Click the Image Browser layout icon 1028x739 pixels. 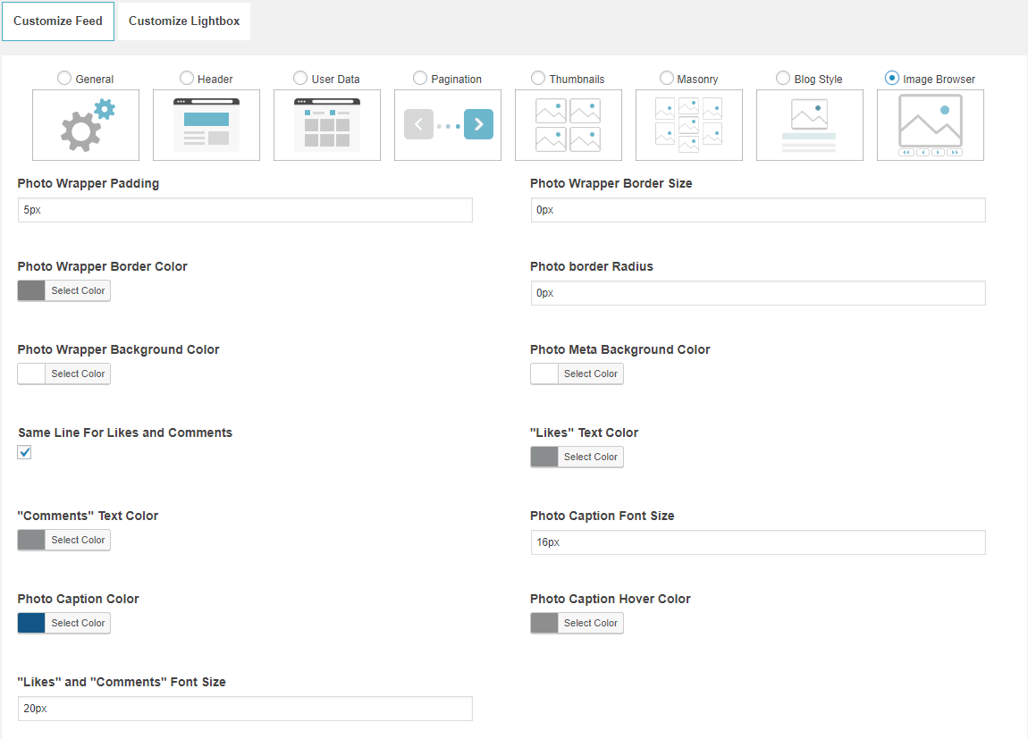coord(931,125)
